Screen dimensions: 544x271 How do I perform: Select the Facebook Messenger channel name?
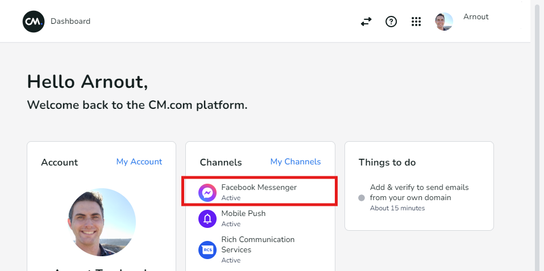tap(259, 187)
